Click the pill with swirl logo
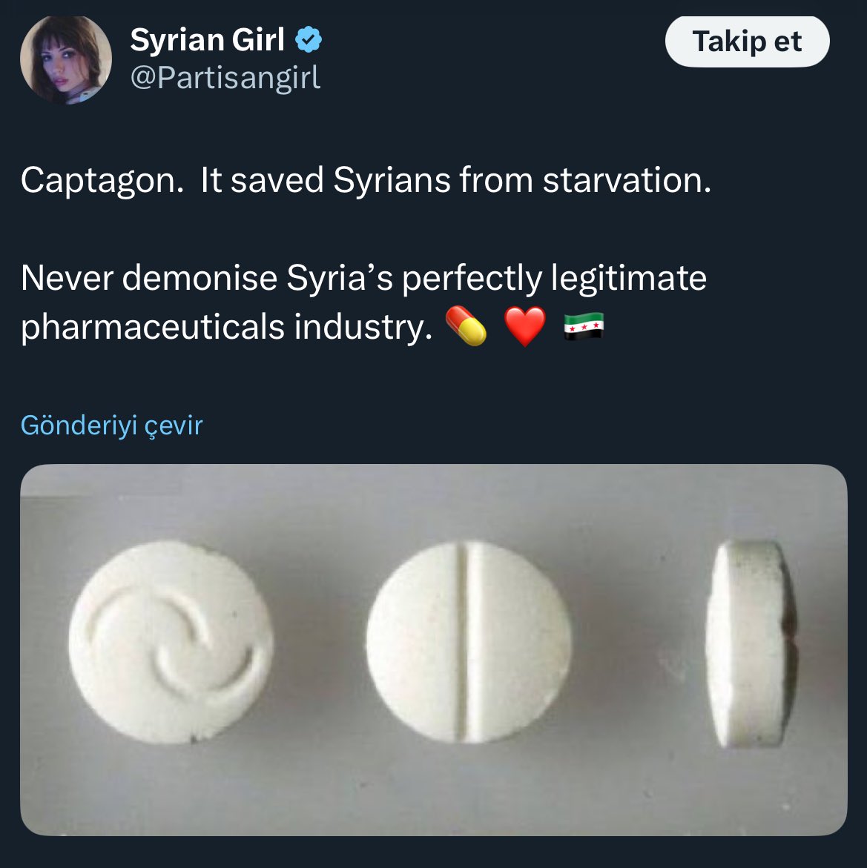Screen dimensions: 867x868 171,642
